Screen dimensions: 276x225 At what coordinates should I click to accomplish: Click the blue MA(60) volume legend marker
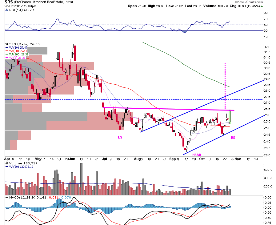(7, 167)
